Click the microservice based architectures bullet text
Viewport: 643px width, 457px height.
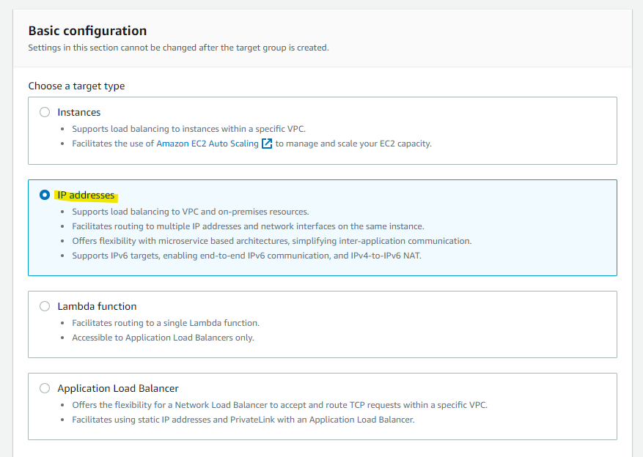271,241
